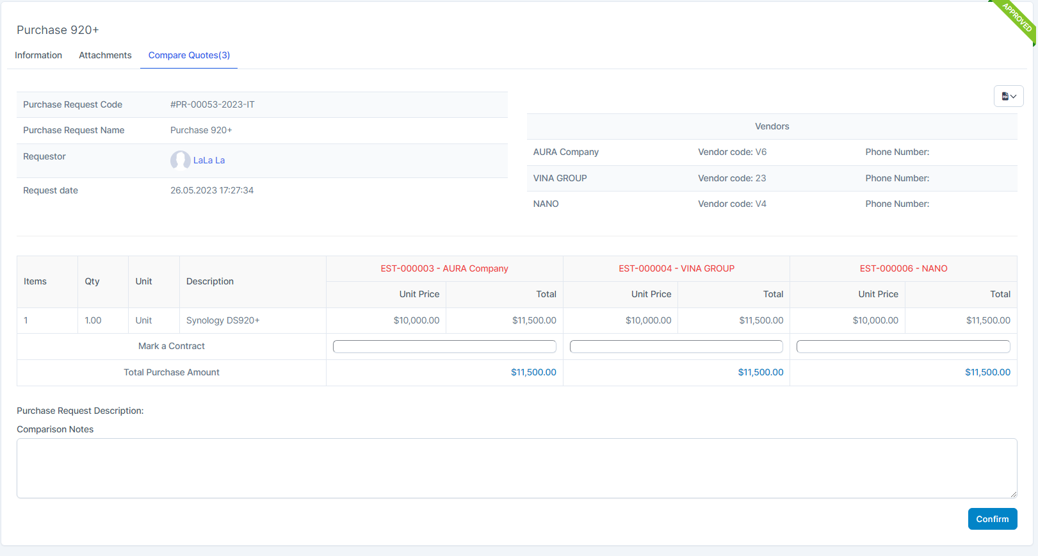1038x556 pixels.
Task: Click the requestor's avatar image
Action: coord(180,160)
